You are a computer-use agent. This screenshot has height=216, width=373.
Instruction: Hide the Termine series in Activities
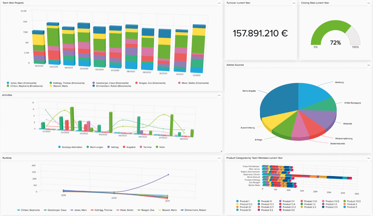click(146, 147)
